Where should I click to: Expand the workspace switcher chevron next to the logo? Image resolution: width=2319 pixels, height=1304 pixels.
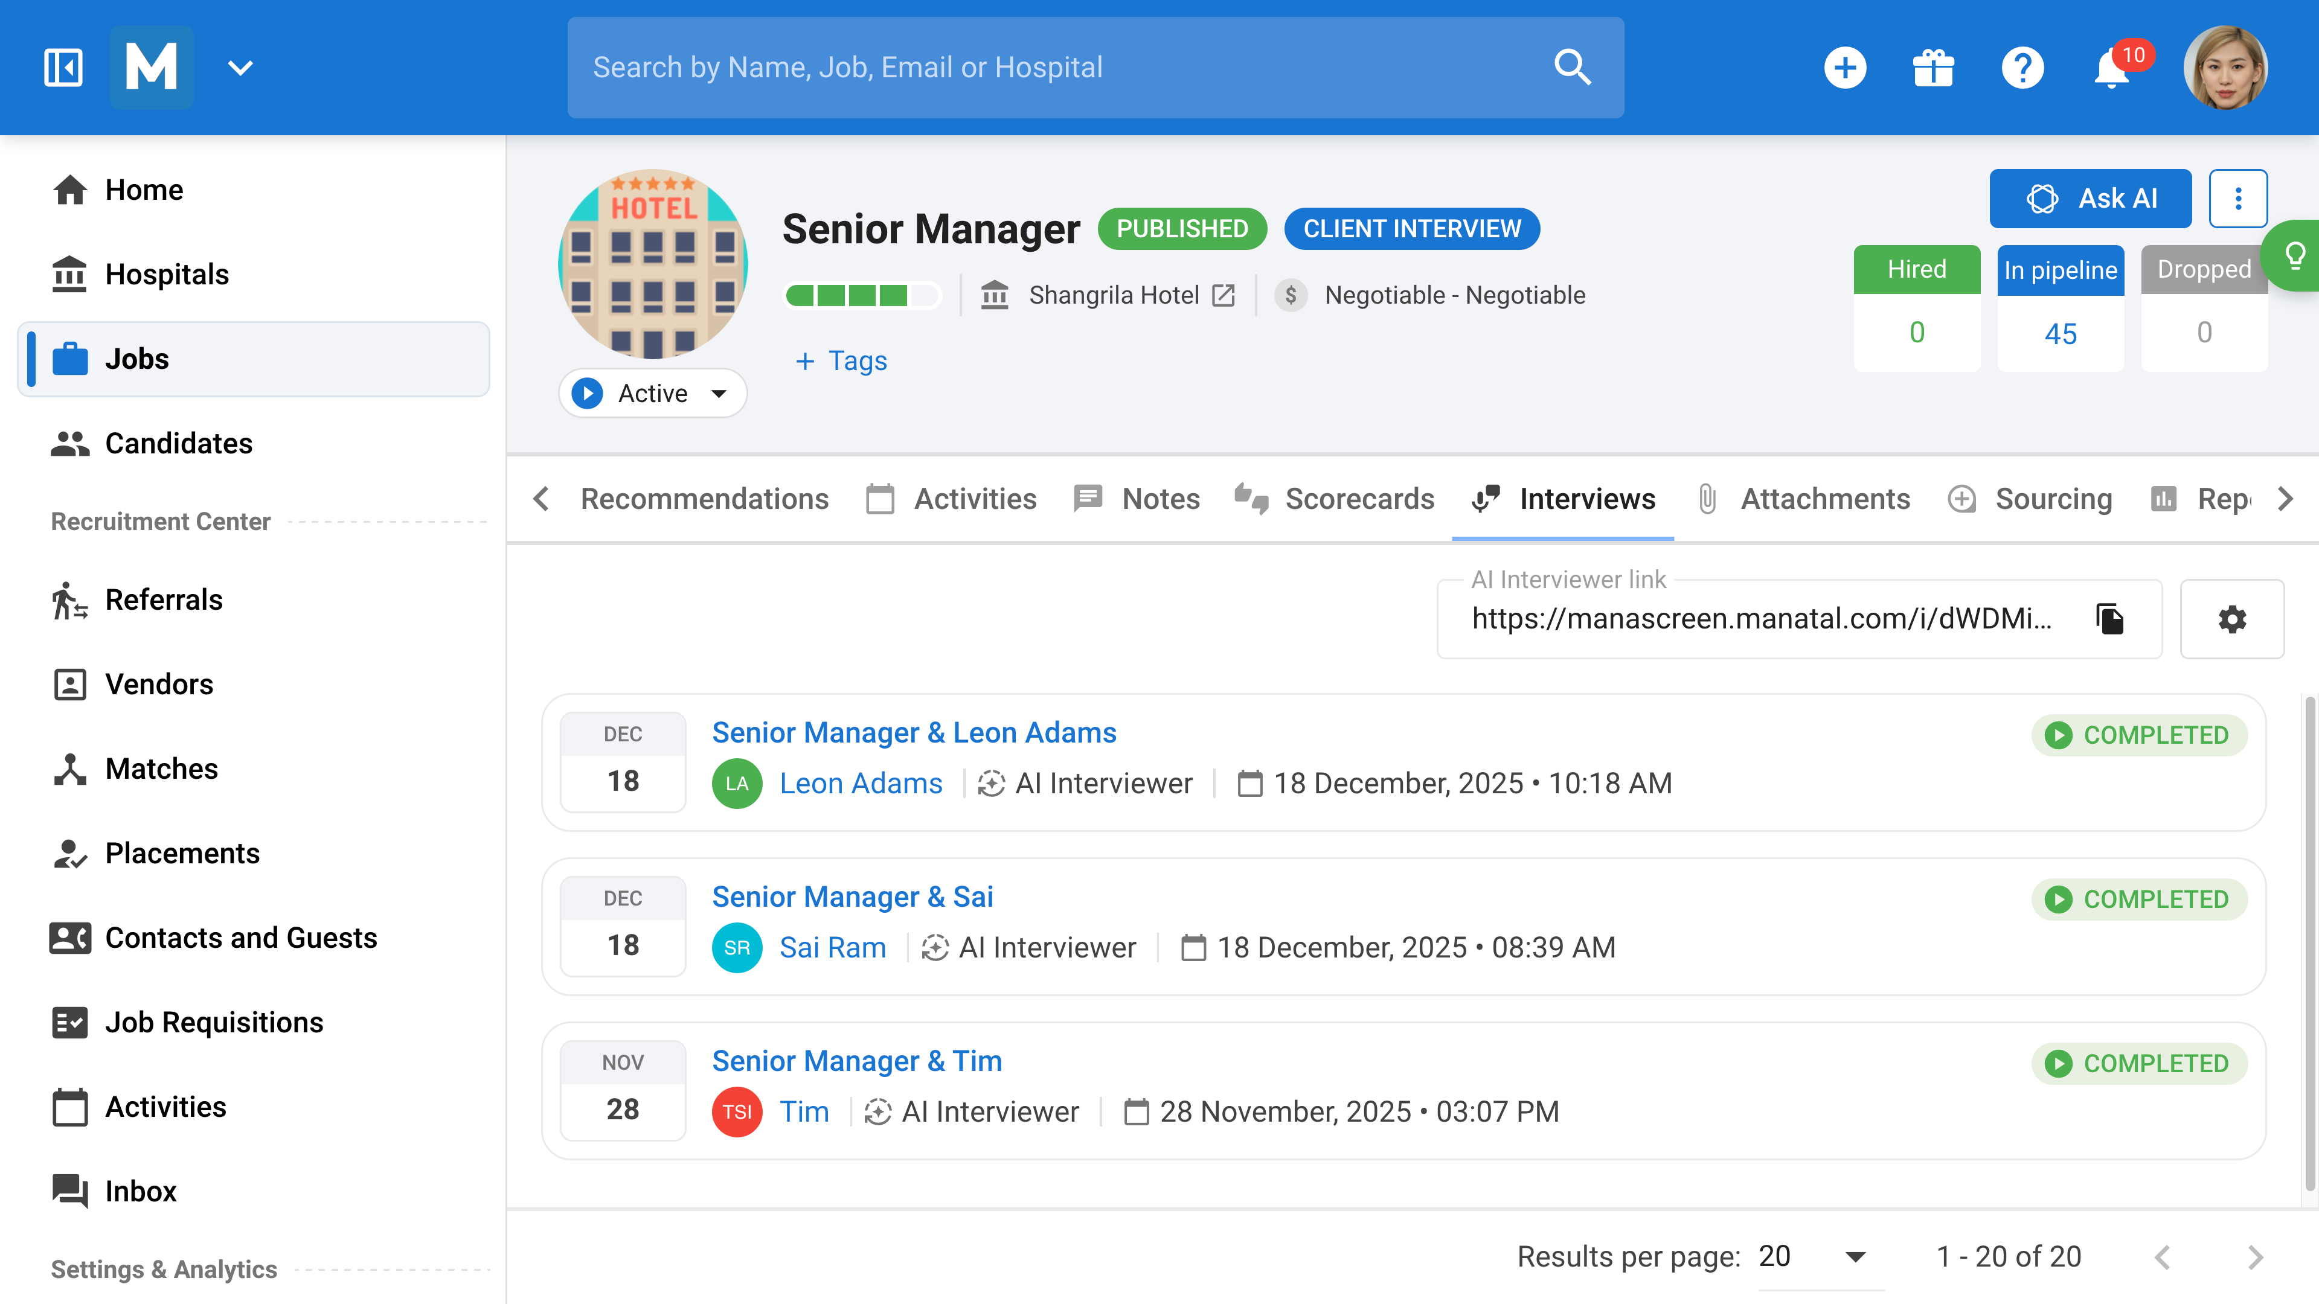click(240, 66)
